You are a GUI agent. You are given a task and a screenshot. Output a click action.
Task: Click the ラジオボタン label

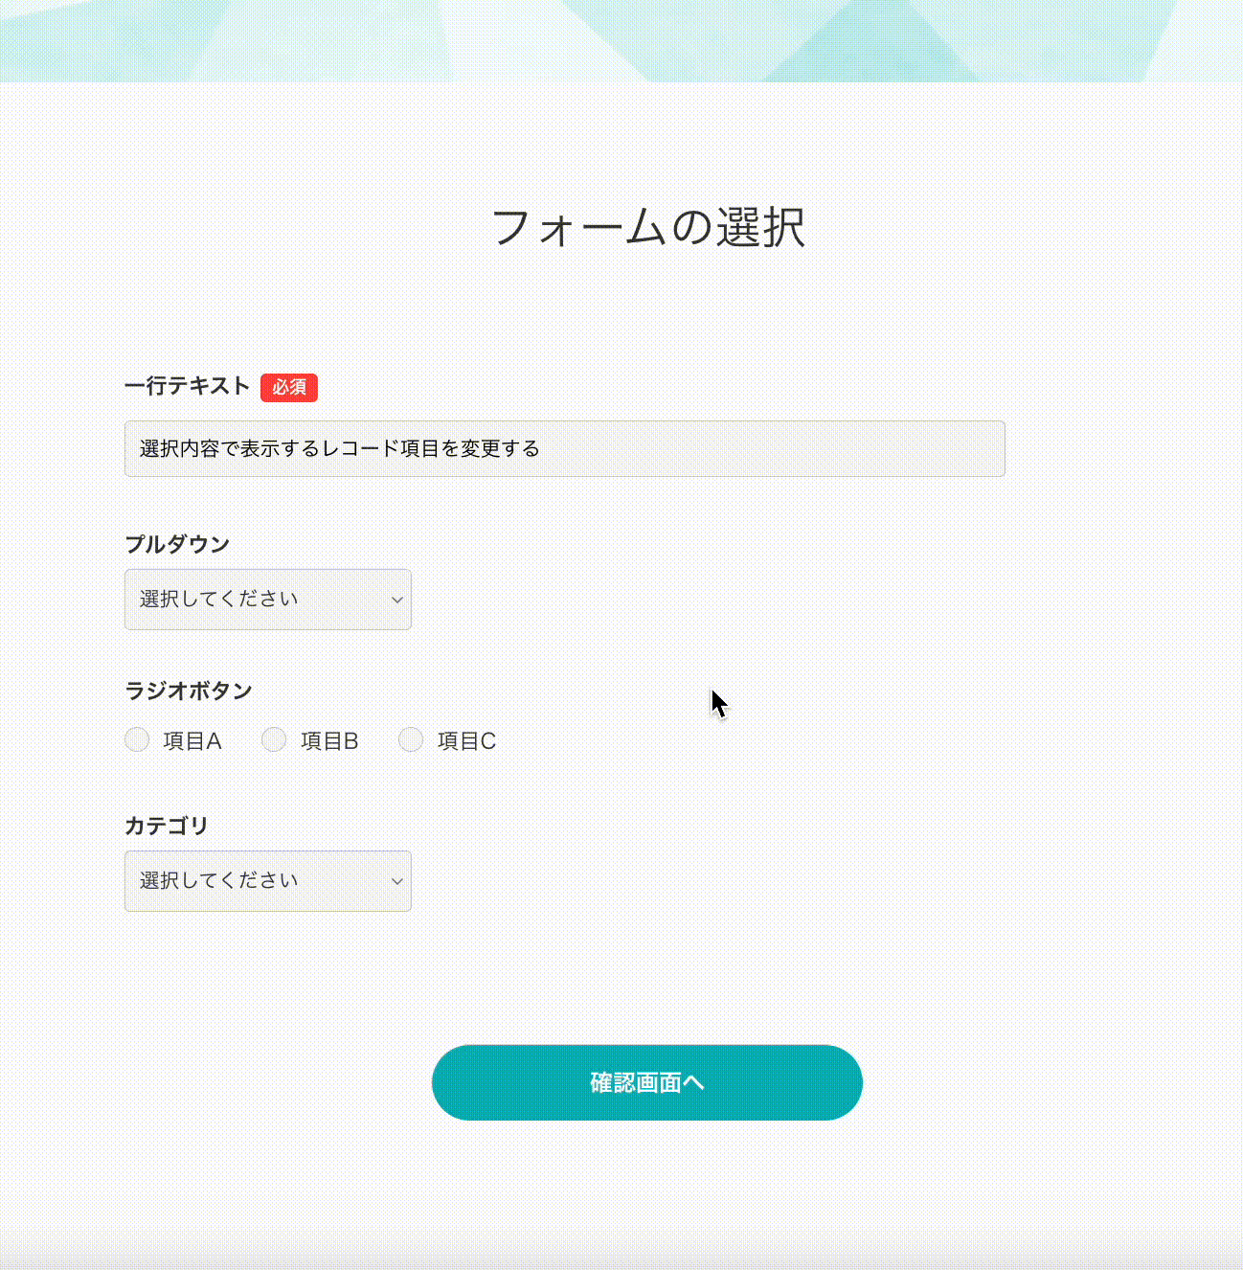[189, 691]
